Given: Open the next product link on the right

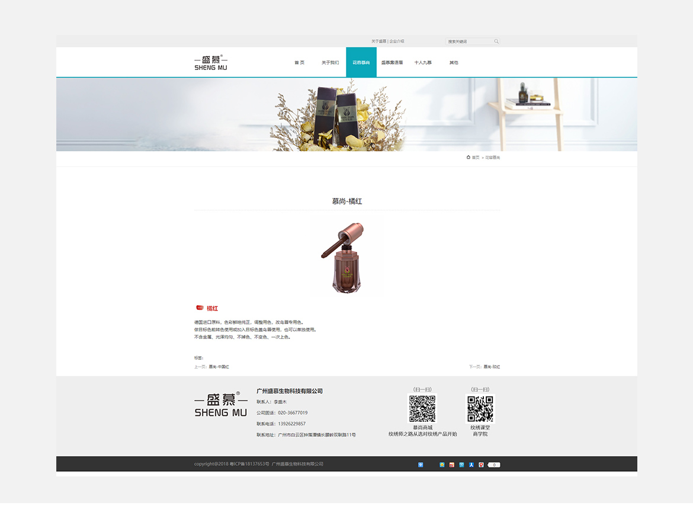Looking at the screenshot, I should pos(492,367).
